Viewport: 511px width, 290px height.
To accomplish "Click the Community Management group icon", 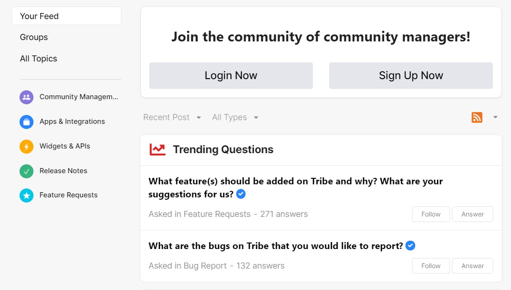I will [x=27, y=97].
